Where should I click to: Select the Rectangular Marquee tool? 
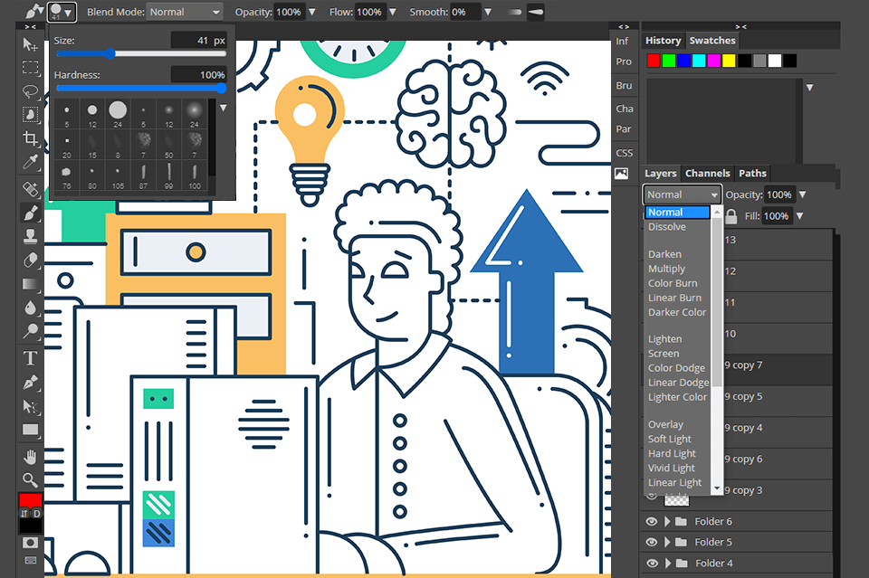31,68
